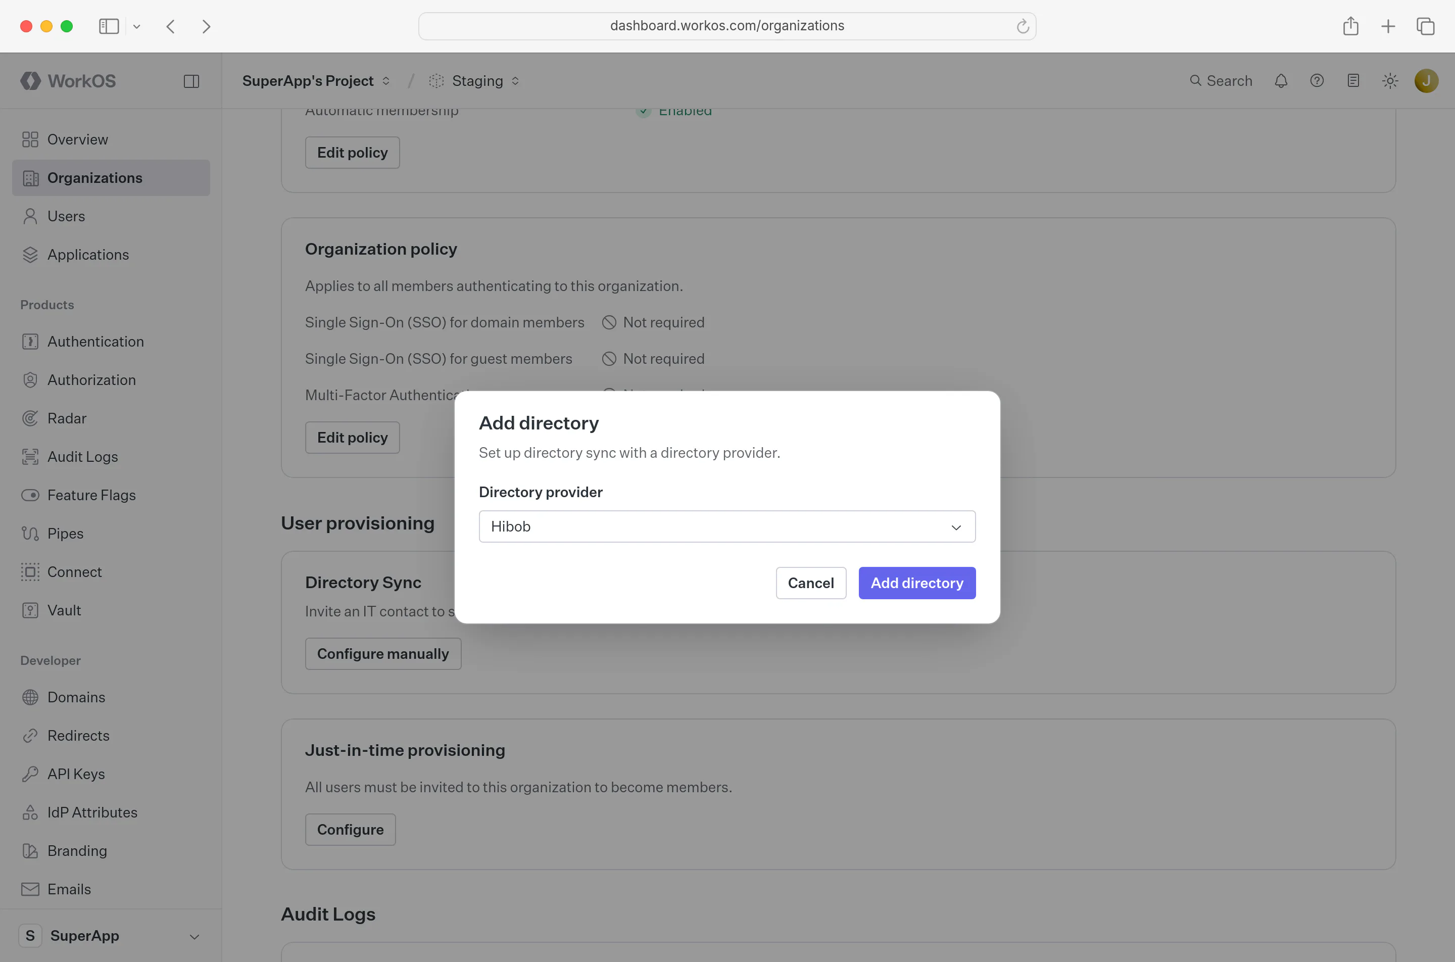This screenshot has width=1455, height=962.
Task: Click the API Keys key icon
Action: coord(30,774)
